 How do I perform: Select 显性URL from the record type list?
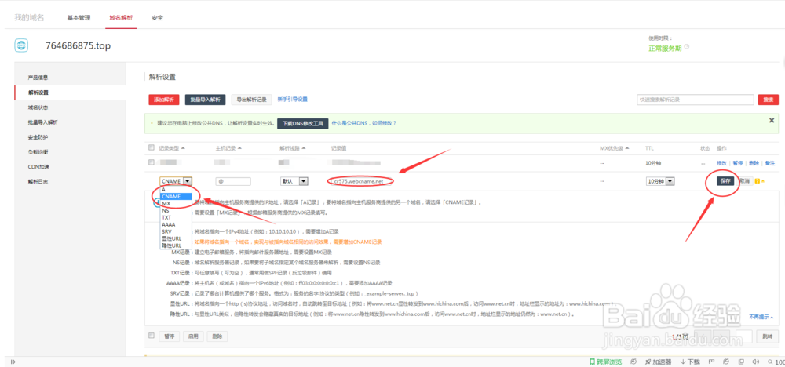[176, 239]
